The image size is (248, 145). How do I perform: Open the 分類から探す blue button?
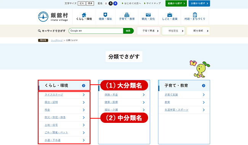point(199,3)
